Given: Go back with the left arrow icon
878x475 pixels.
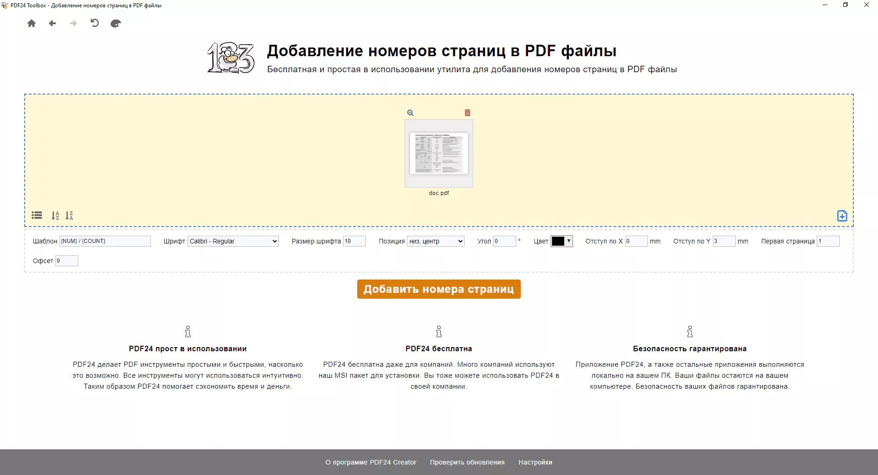Looking at the screenshot, I should click(53, 23).
